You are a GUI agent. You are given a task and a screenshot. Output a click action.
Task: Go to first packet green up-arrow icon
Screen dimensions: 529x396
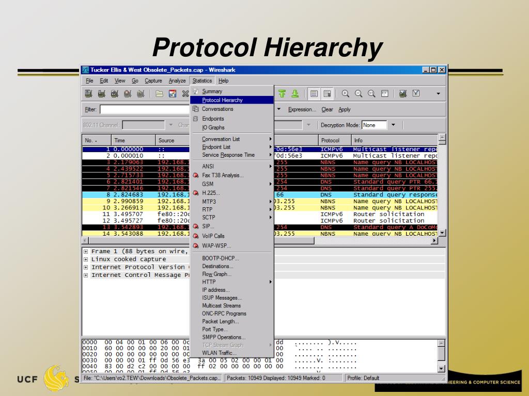[282, 94]
